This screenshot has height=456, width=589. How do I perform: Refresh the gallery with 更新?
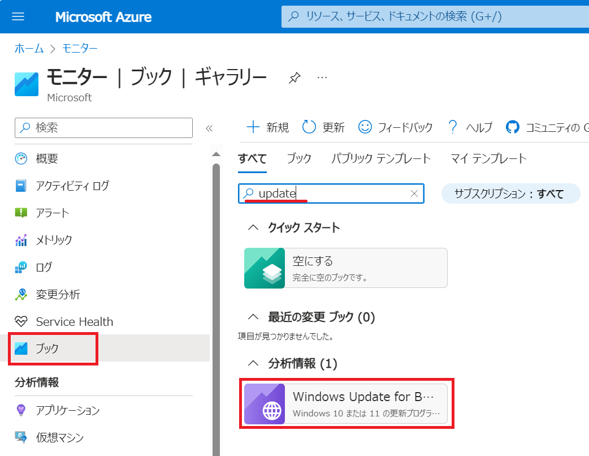tap(323, 127)
